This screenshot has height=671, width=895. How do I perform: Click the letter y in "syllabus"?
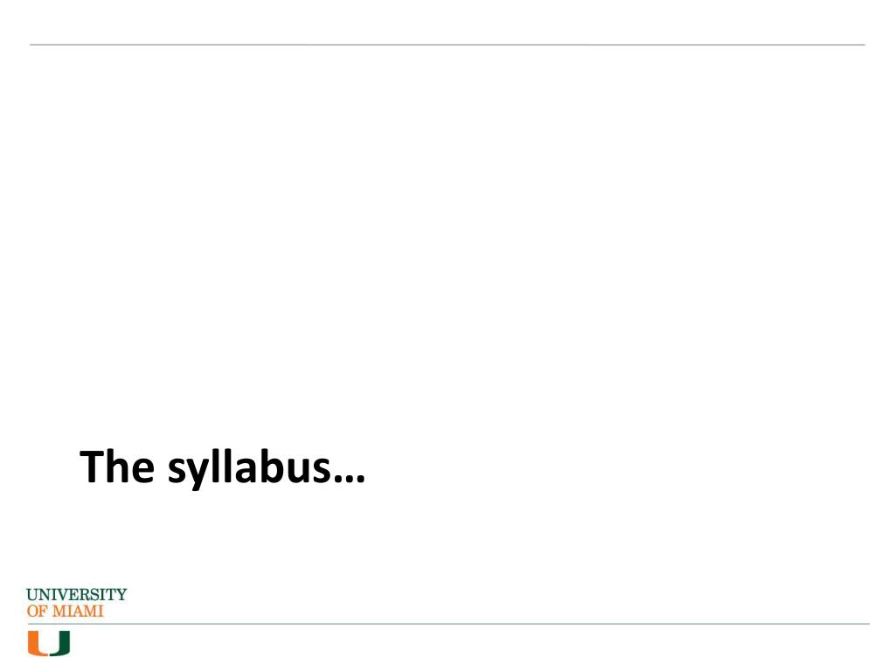pos(198,473)
